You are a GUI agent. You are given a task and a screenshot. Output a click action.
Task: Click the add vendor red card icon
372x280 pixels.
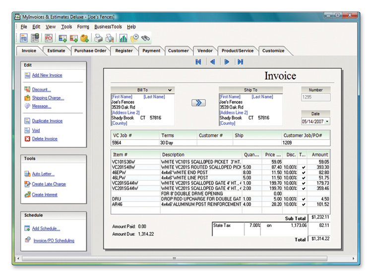click(x=73, y=38)
